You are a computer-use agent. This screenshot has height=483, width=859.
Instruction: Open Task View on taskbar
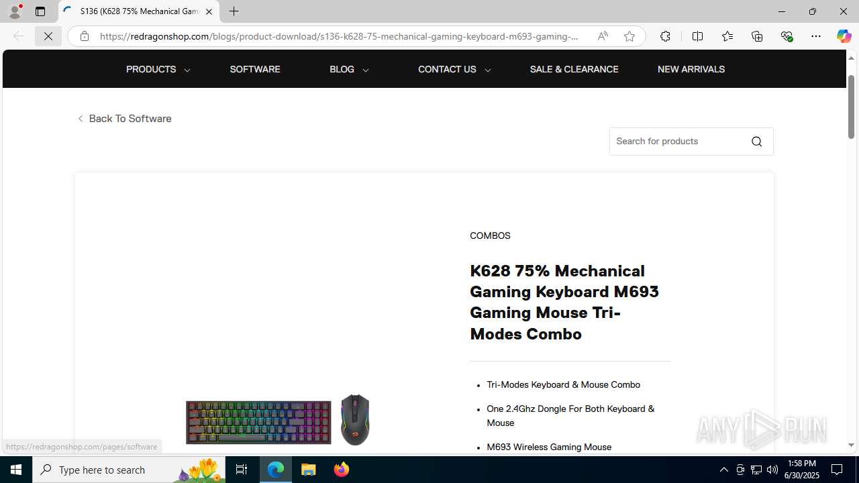coord(242,470)
